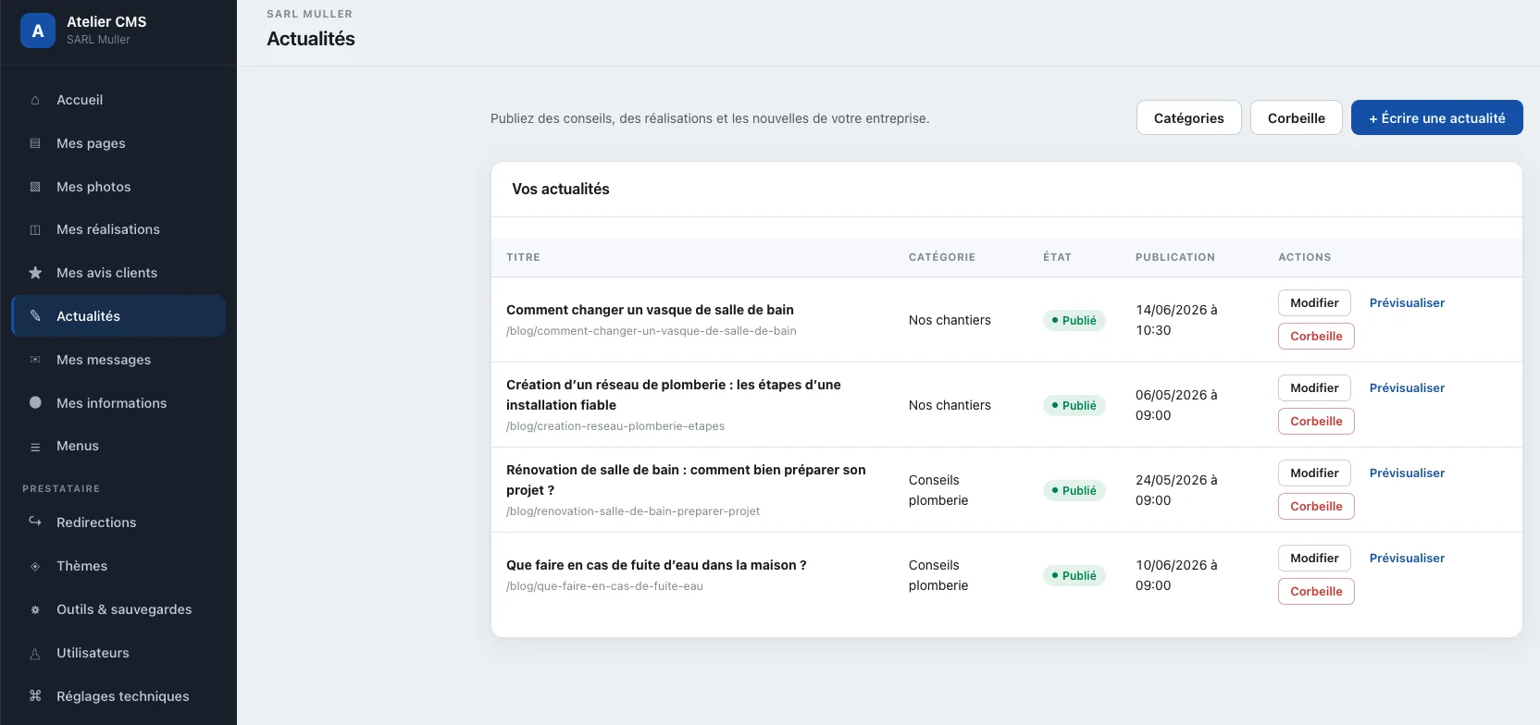Viewport: 1540px width, 725px height.
Task: Click the Redirections arrow icon
Action: [35, 522]
